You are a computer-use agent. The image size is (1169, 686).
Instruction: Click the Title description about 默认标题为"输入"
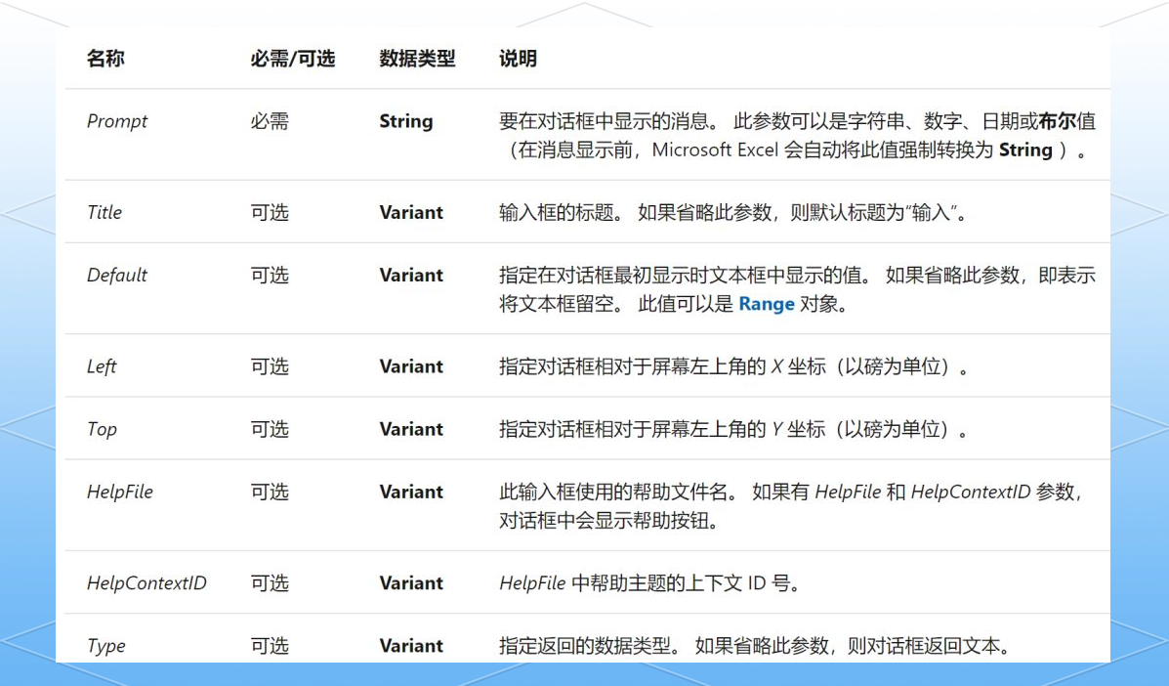(x=734, y=212)
